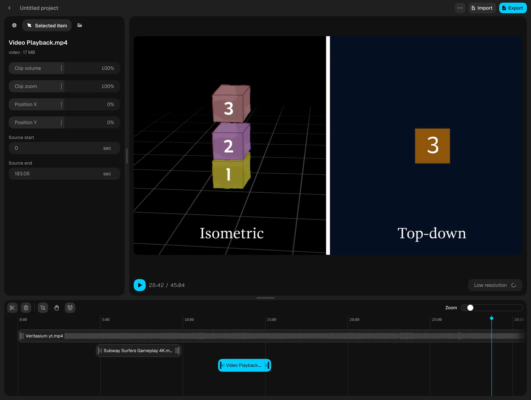531x400 pixels.
Task: Click the Export button
Action: [x=513, y=8]
